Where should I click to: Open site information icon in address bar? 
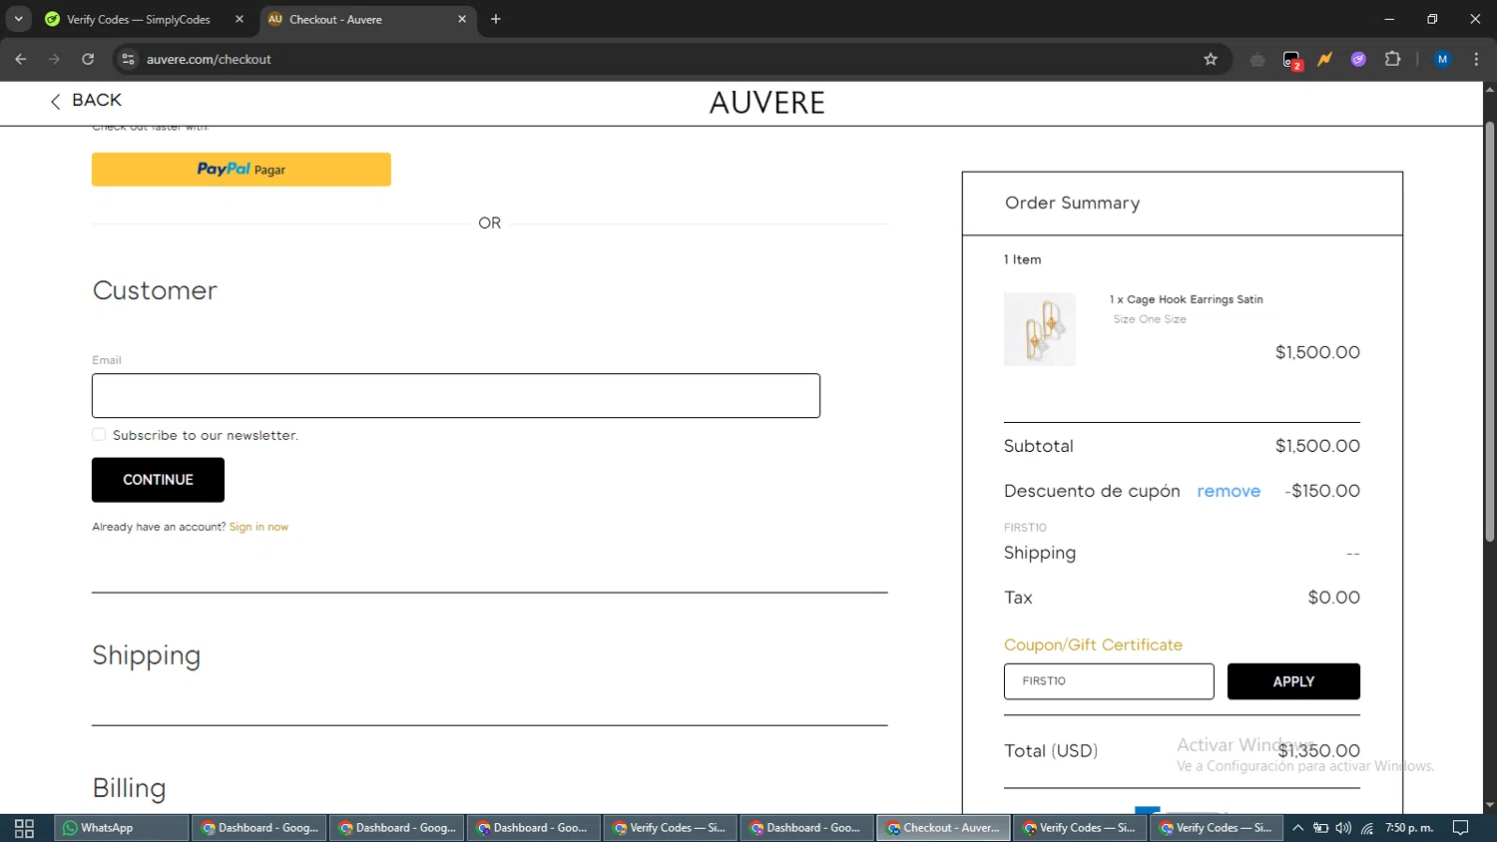(x=128, y=59)
